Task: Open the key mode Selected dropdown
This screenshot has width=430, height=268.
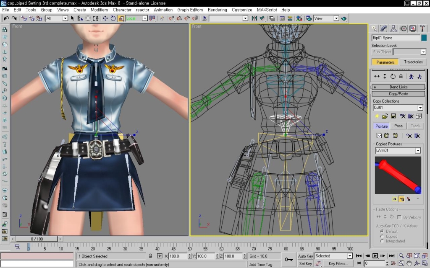Action: click(350, 256)
